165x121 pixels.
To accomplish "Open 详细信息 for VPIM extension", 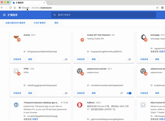I will (x=17, y=93).
